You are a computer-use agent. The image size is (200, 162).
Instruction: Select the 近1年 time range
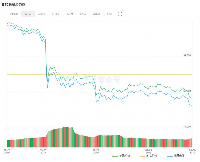(82, 14)
